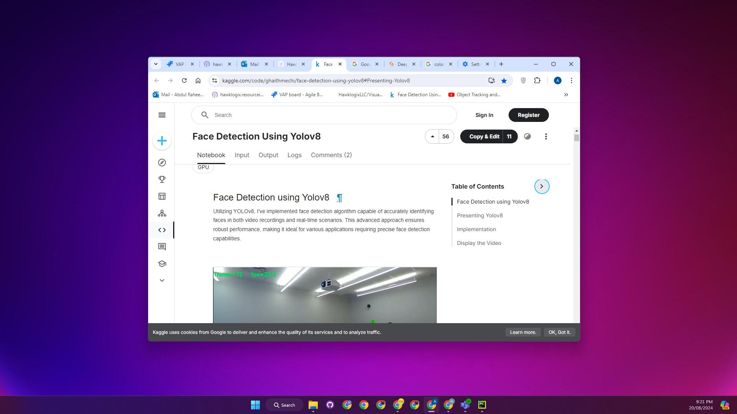Screen dimensions: 737x414
Task: Open the shield extension icon
Action: (x=523, y=80)
